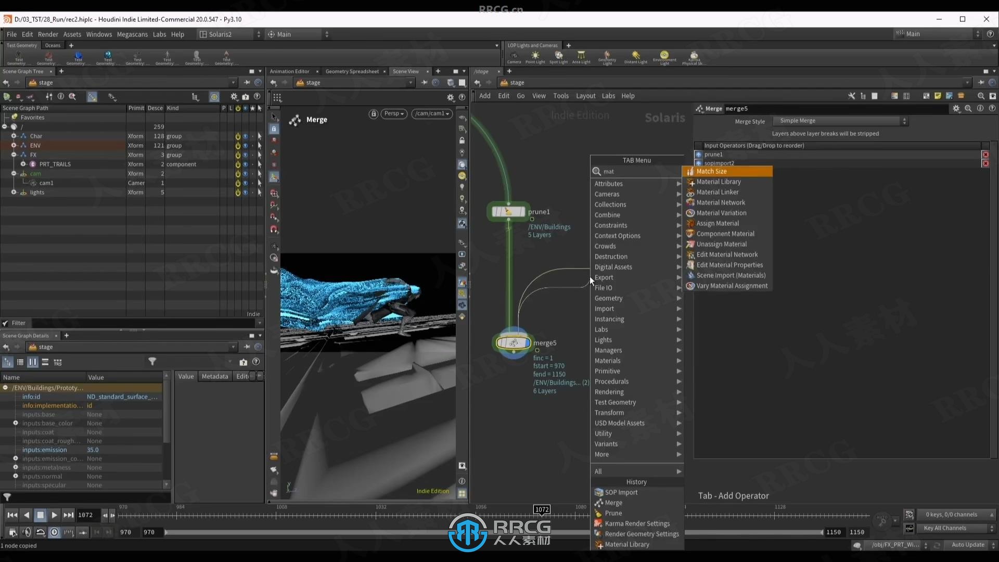
Task: Choose Karma Render Settings from History
Action: pos(637,523)
